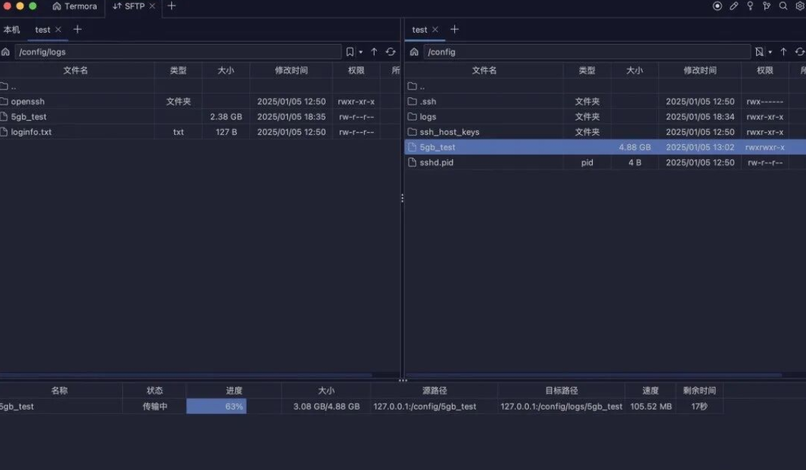Click left pane horizontal scrollbar

(186, 375)
